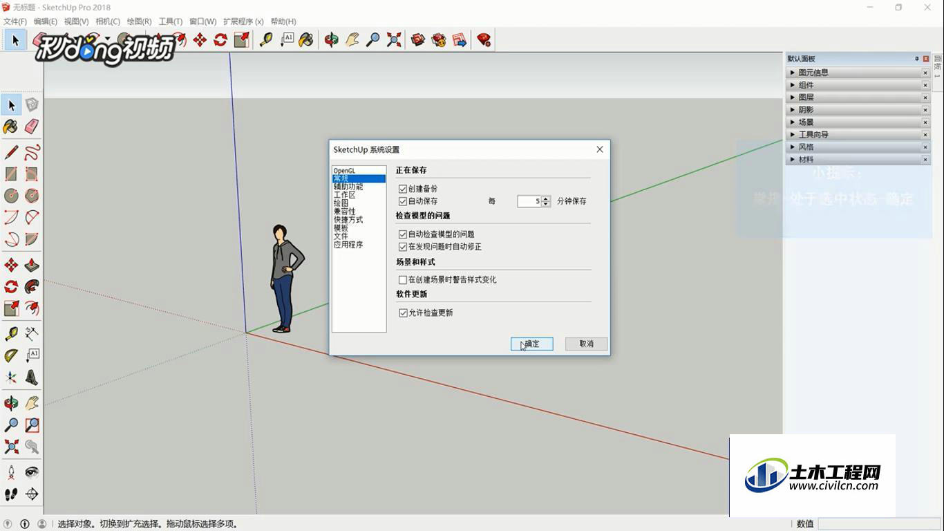Open the 相机(C) menu
Viewport: 944px width, 531px height.
pyautogui.click(x=108, y=21)
